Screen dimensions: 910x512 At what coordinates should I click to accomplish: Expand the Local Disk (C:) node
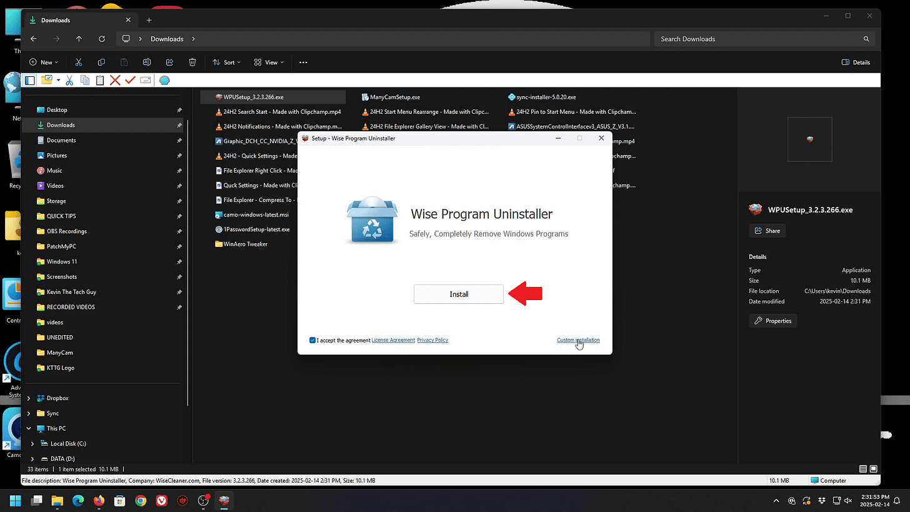(32, 444)
